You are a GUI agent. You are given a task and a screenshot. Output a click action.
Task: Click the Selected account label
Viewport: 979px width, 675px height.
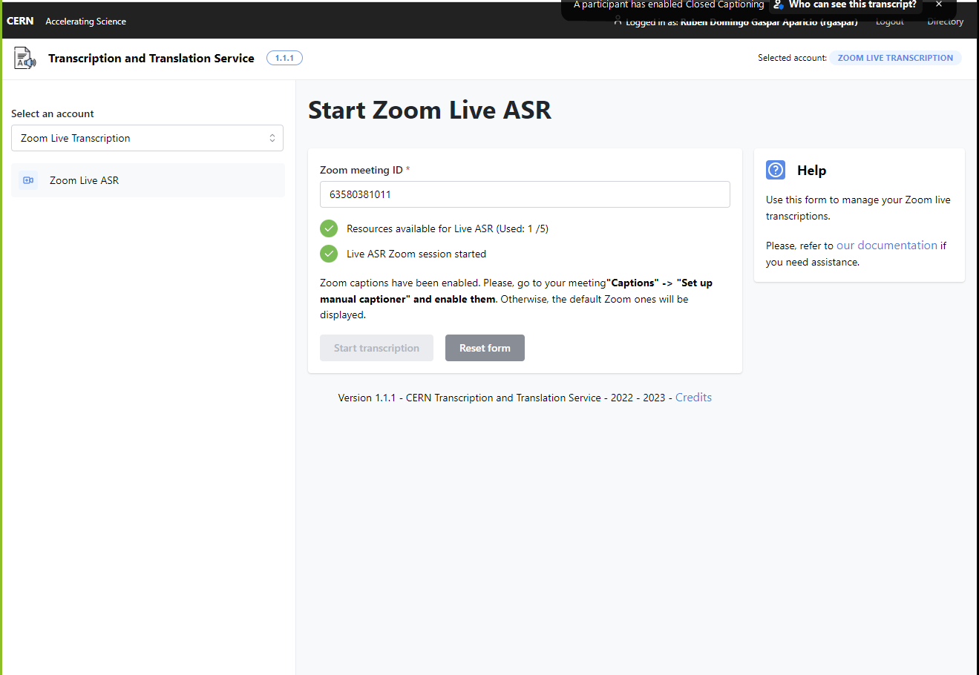pos(792,58)
